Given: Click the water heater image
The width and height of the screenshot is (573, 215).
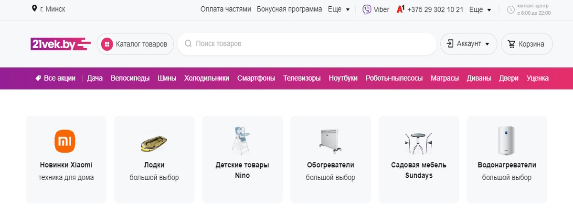Looking at the screenshot, I should pos(507,140).
